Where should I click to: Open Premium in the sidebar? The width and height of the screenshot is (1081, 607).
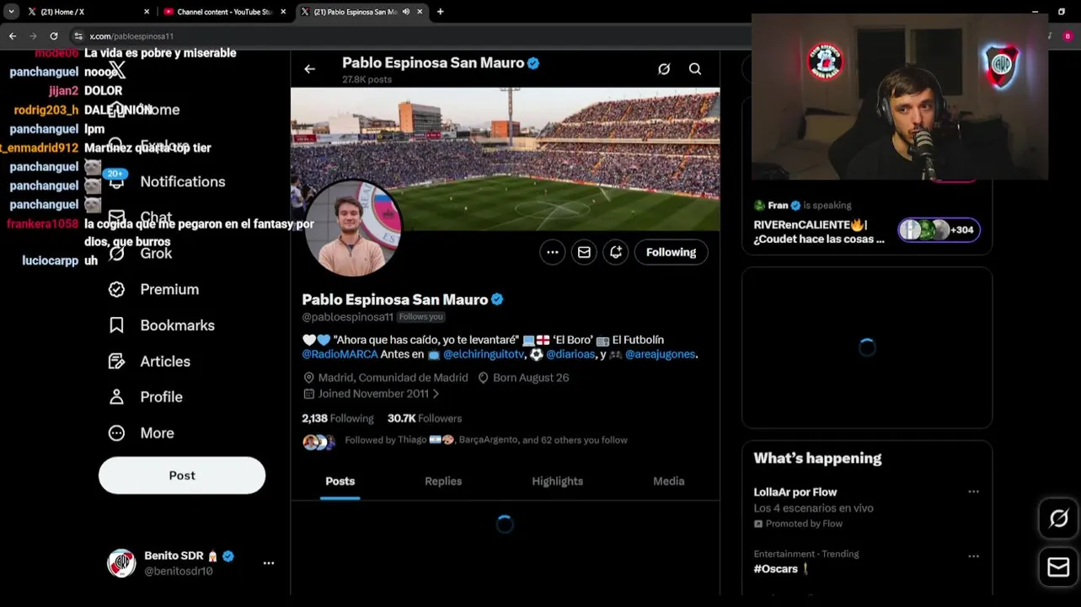click(154, 289)
